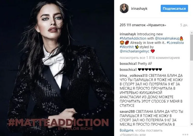Open the #WorthIt hashtag
Image resolution: width=193 pixels, height=136 pixels.
[x=127, y=47]
